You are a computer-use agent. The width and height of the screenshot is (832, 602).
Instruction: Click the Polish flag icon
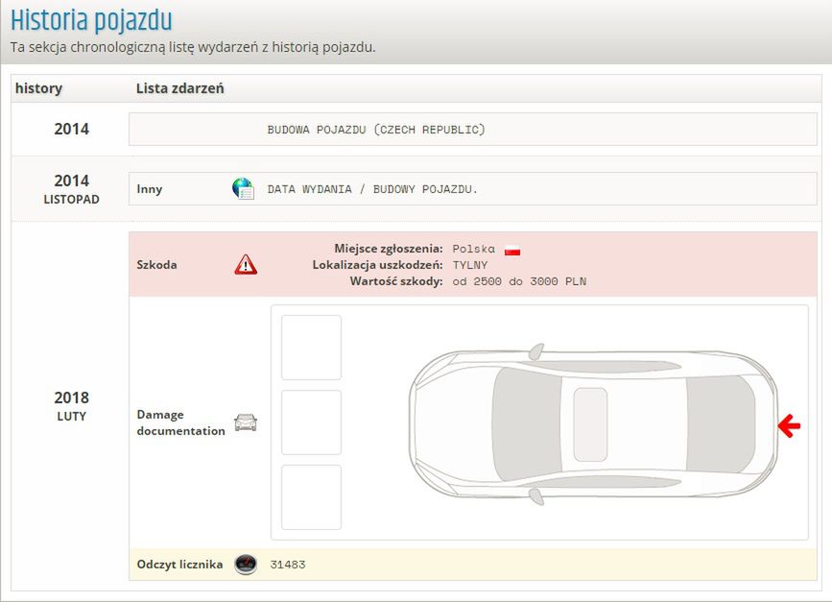click(x=512, y=250)
